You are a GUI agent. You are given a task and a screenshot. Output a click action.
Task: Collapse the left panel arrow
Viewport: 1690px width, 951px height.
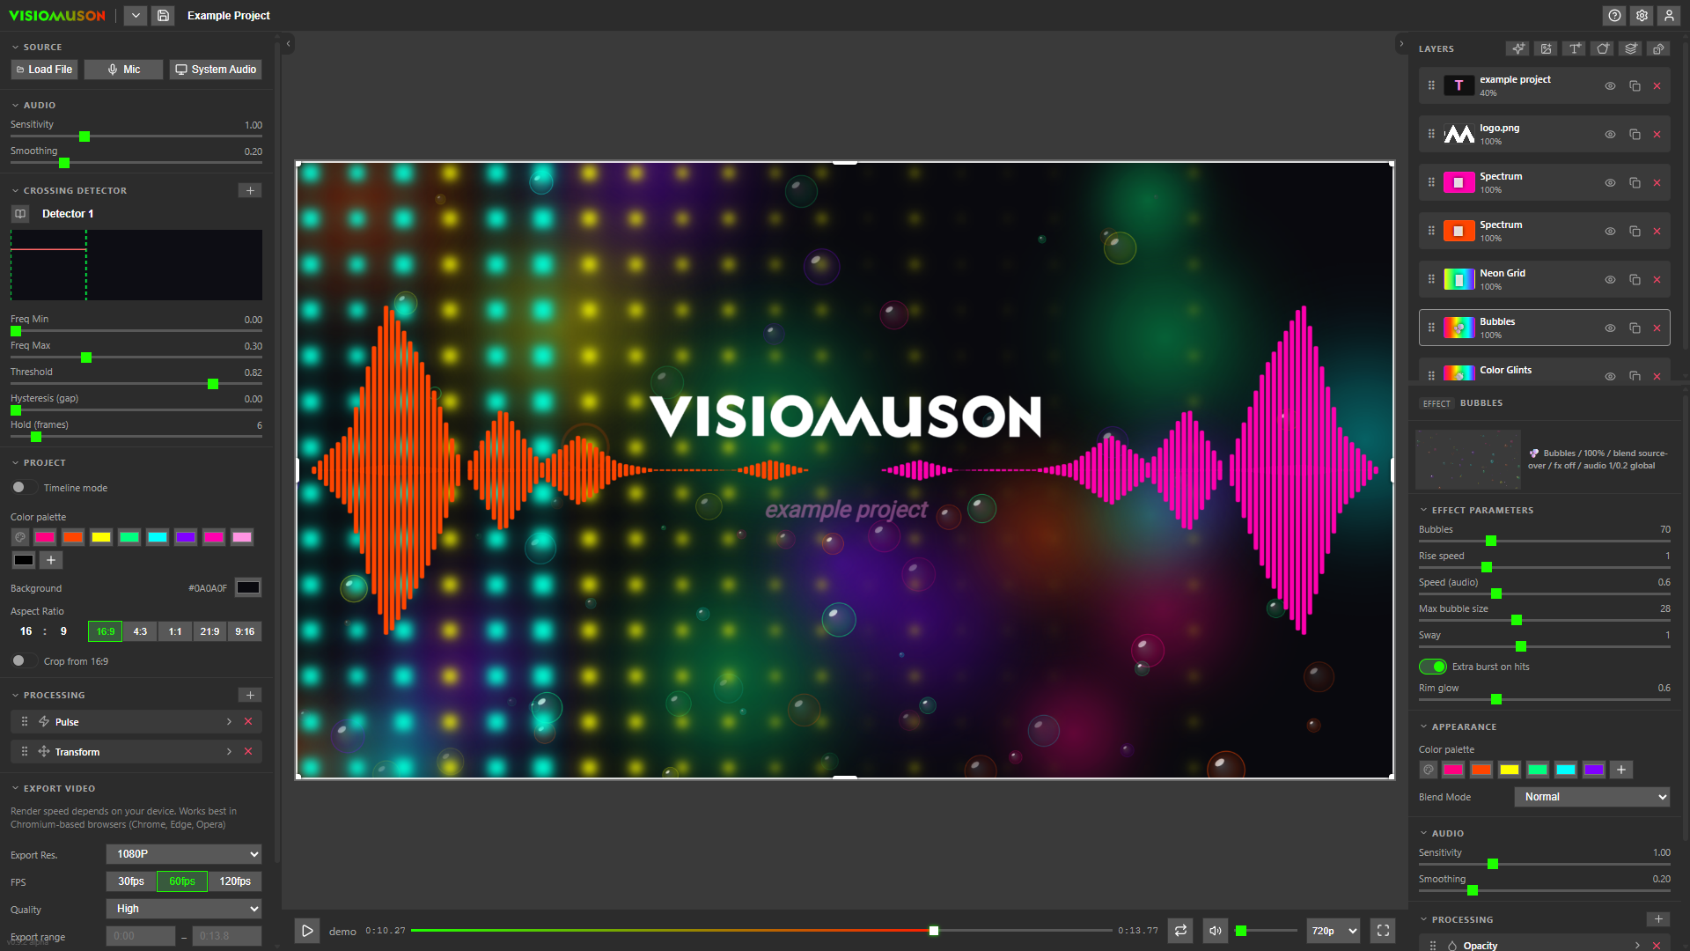[x=288, y=43]
